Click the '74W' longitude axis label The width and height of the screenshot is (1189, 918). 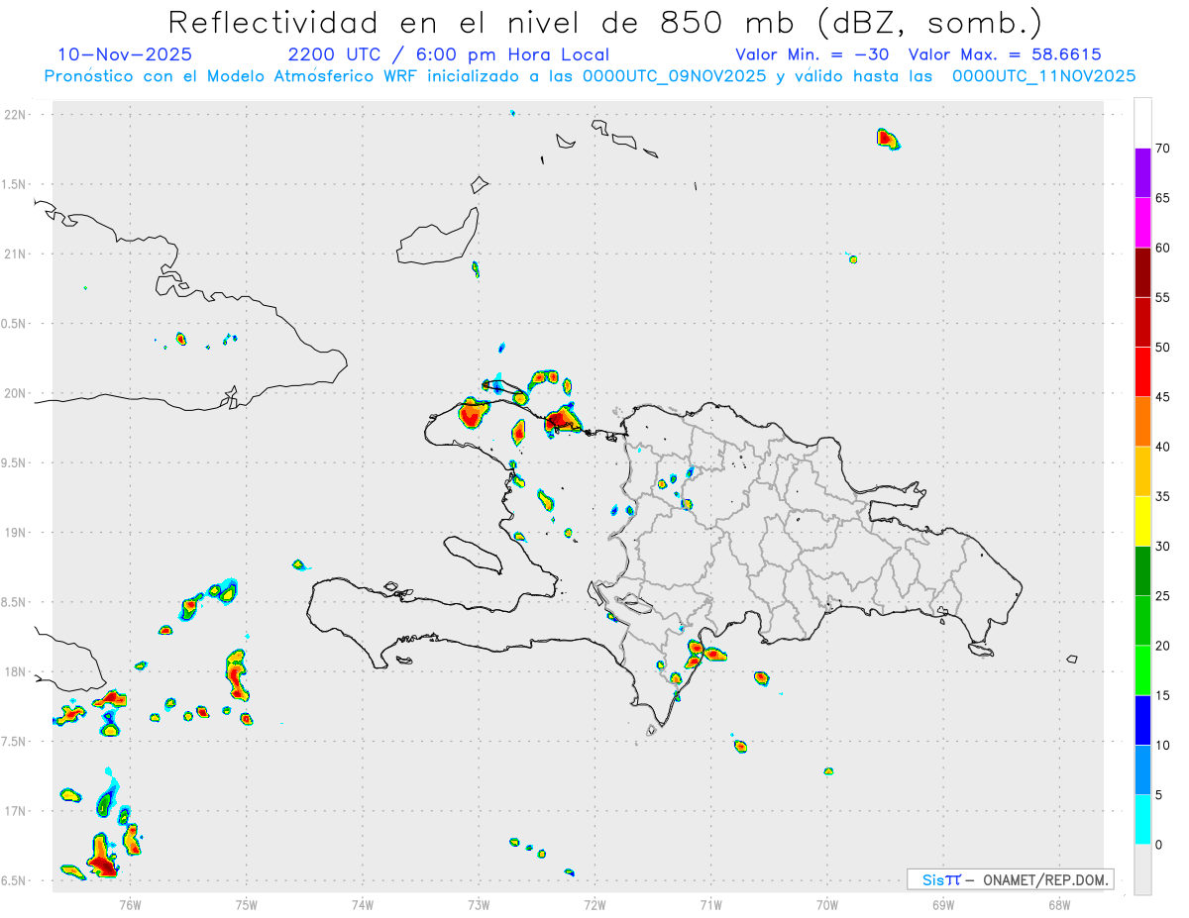point(363,904)
